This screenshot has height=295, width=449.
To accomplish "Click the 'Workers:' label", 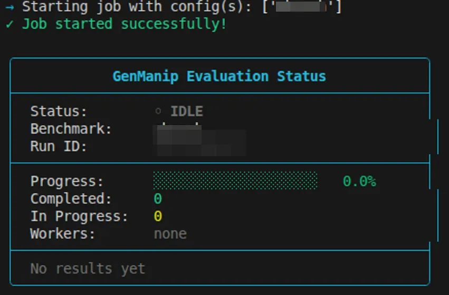I will (63, 234).
